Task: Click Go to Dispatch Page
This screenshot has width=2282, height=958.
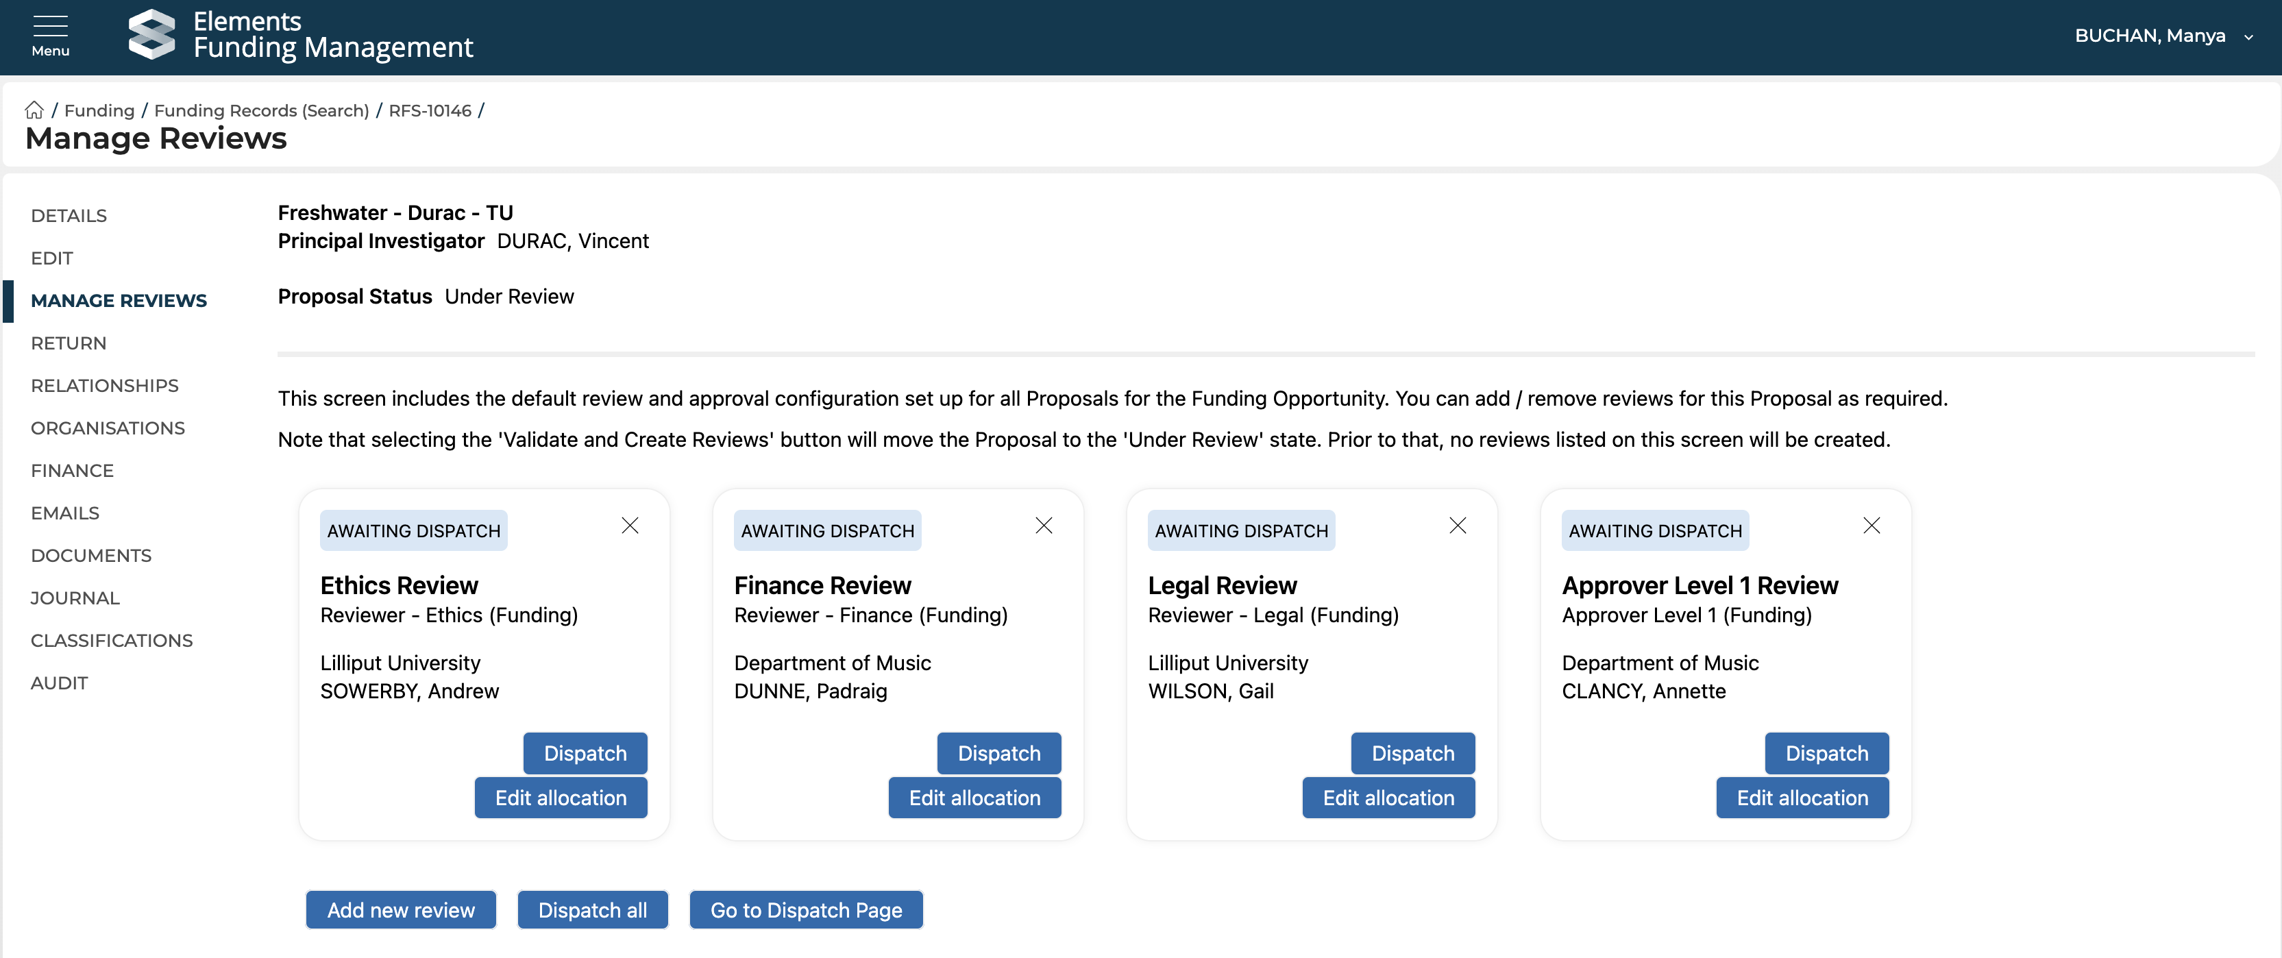Action: (x=805, y=910)
